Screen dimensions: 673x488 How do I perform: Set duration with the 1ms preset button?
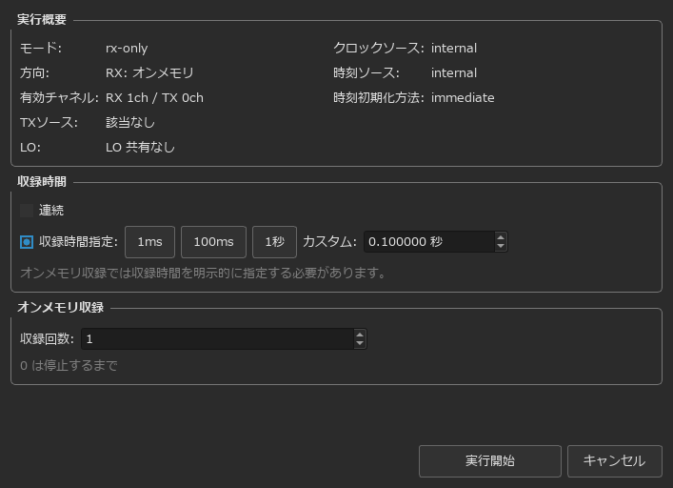point(149,242)
